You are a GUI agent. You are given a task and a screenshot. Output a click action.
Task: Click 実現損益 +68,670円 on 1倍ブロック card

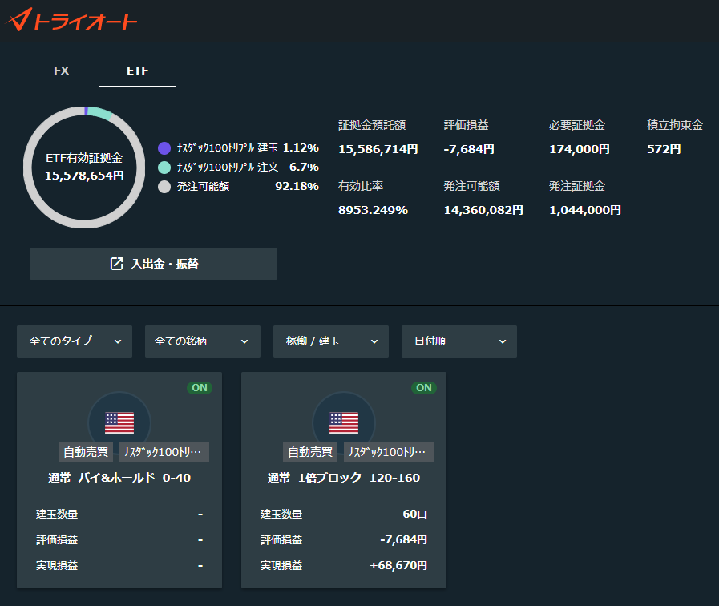(x=398, y=565)
